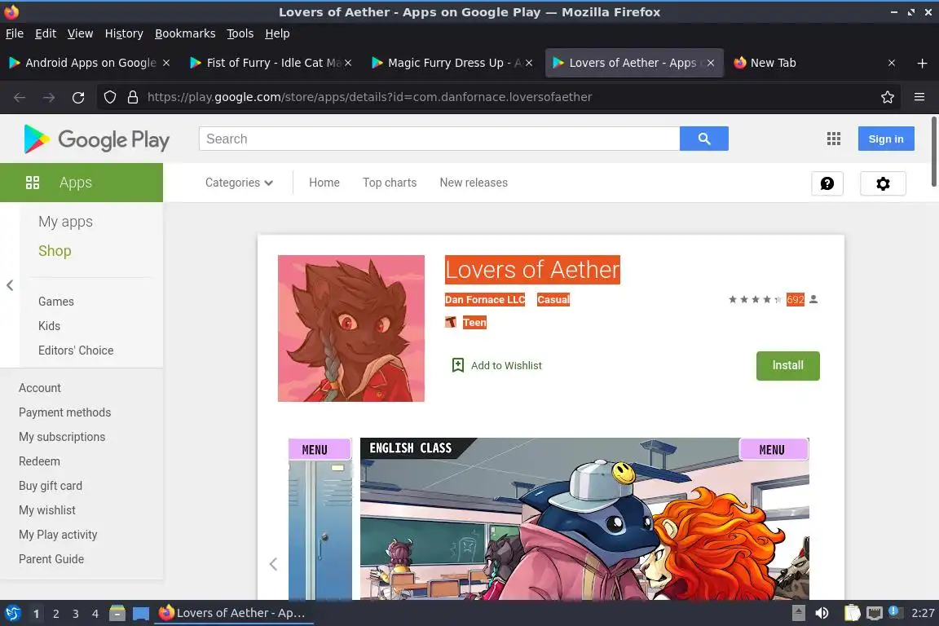939x626 pixels.
Task: Go to the Home link
Action: pos(324,183)
